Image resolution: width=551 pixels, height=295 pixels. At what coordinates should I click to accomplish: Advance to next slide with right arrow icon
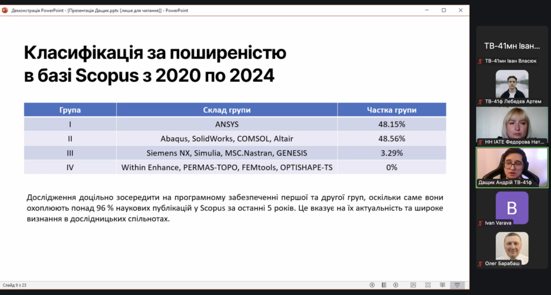pyautogui.click(x=395, y=285)
